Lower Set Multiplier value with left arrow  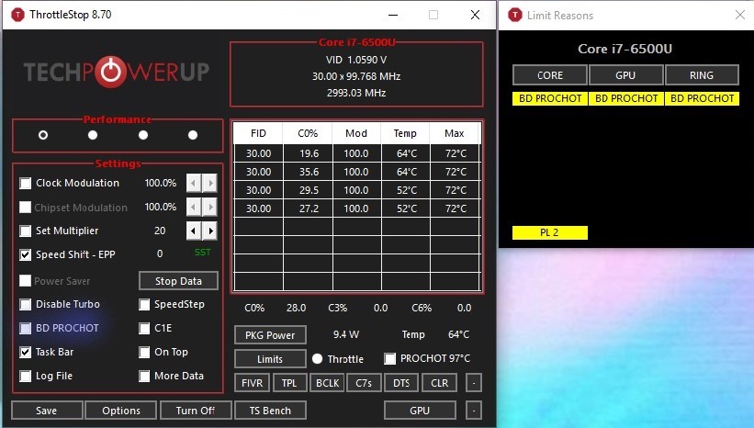coord(193,231)
